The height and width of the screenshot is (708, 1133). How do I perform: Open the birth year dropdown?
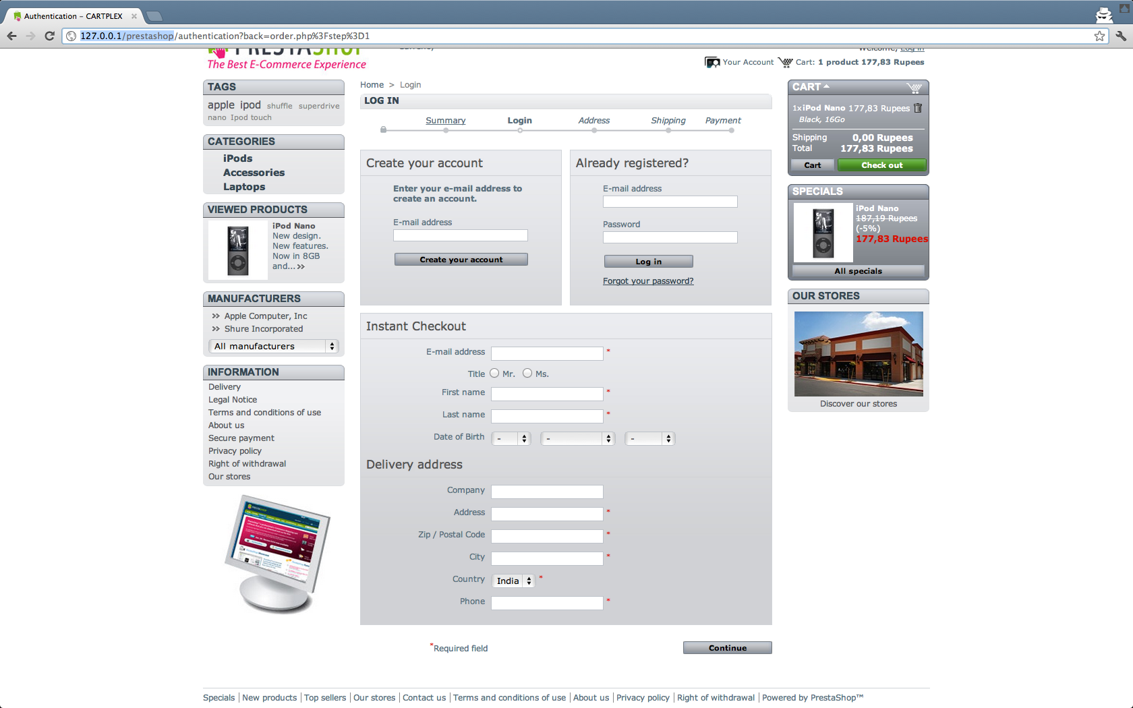point(649,438)
